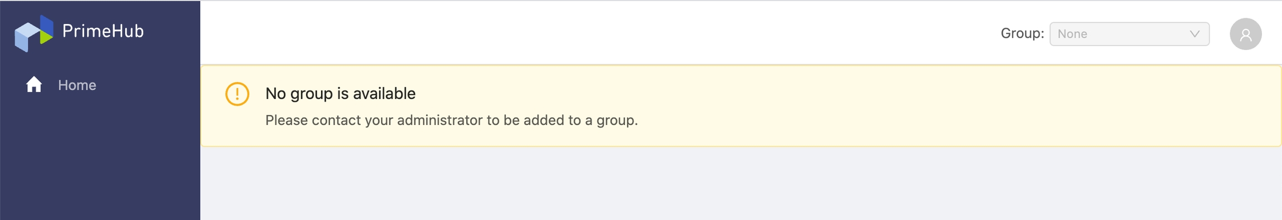Open the Group dropdown showing None

1129,34
